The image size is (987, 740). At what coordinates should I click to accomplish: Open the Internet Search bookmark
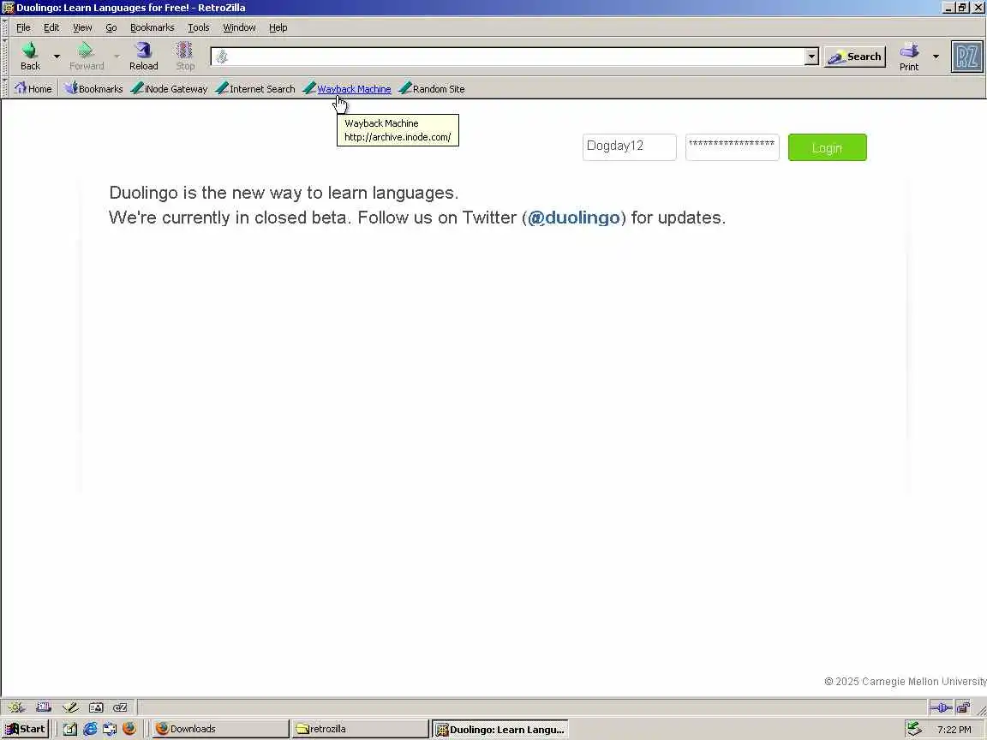(x=255, y=89)
